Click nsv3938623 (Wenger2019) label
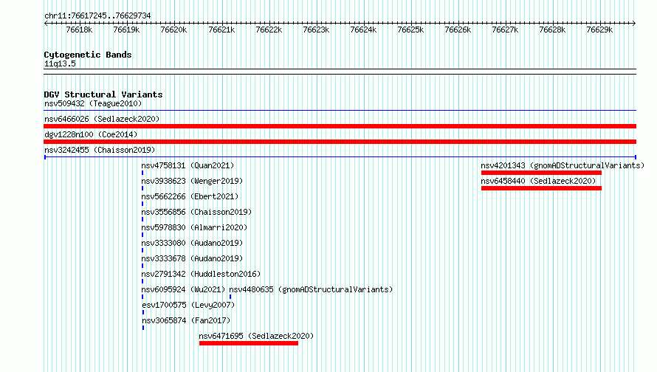Image resolution: width=657 pixels, height=372 pixels. click(x=192, y=181)
